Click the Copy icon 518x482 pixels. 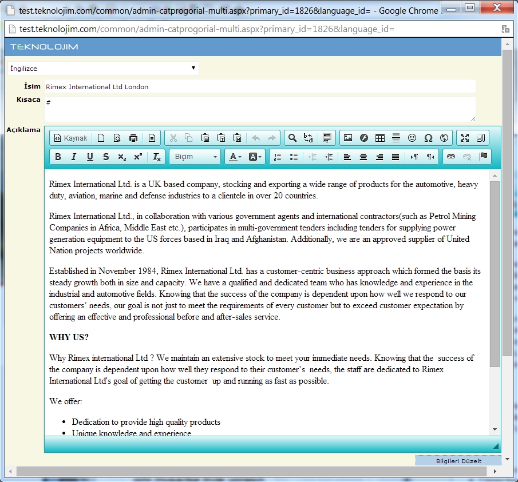(189, 138)
